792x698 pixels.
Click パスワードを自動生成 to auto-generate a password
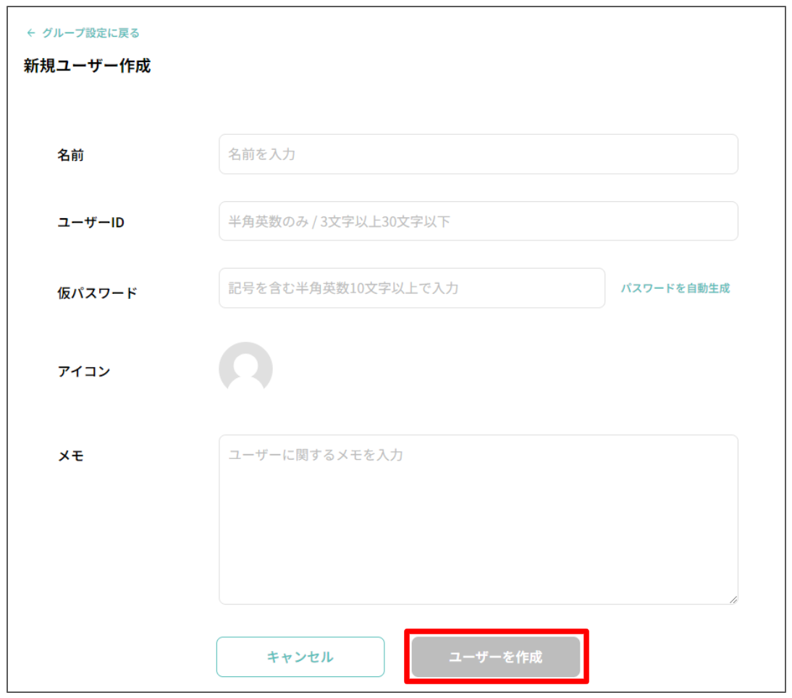675,287
